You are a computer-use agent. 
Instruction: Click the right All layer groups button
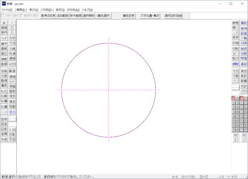[x=244, y=135]
